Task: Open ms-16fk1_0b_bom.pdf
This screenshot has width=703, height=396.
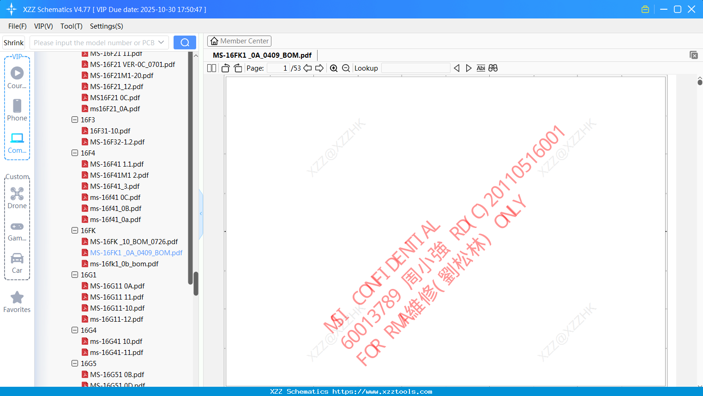Action: coord(124,264)
